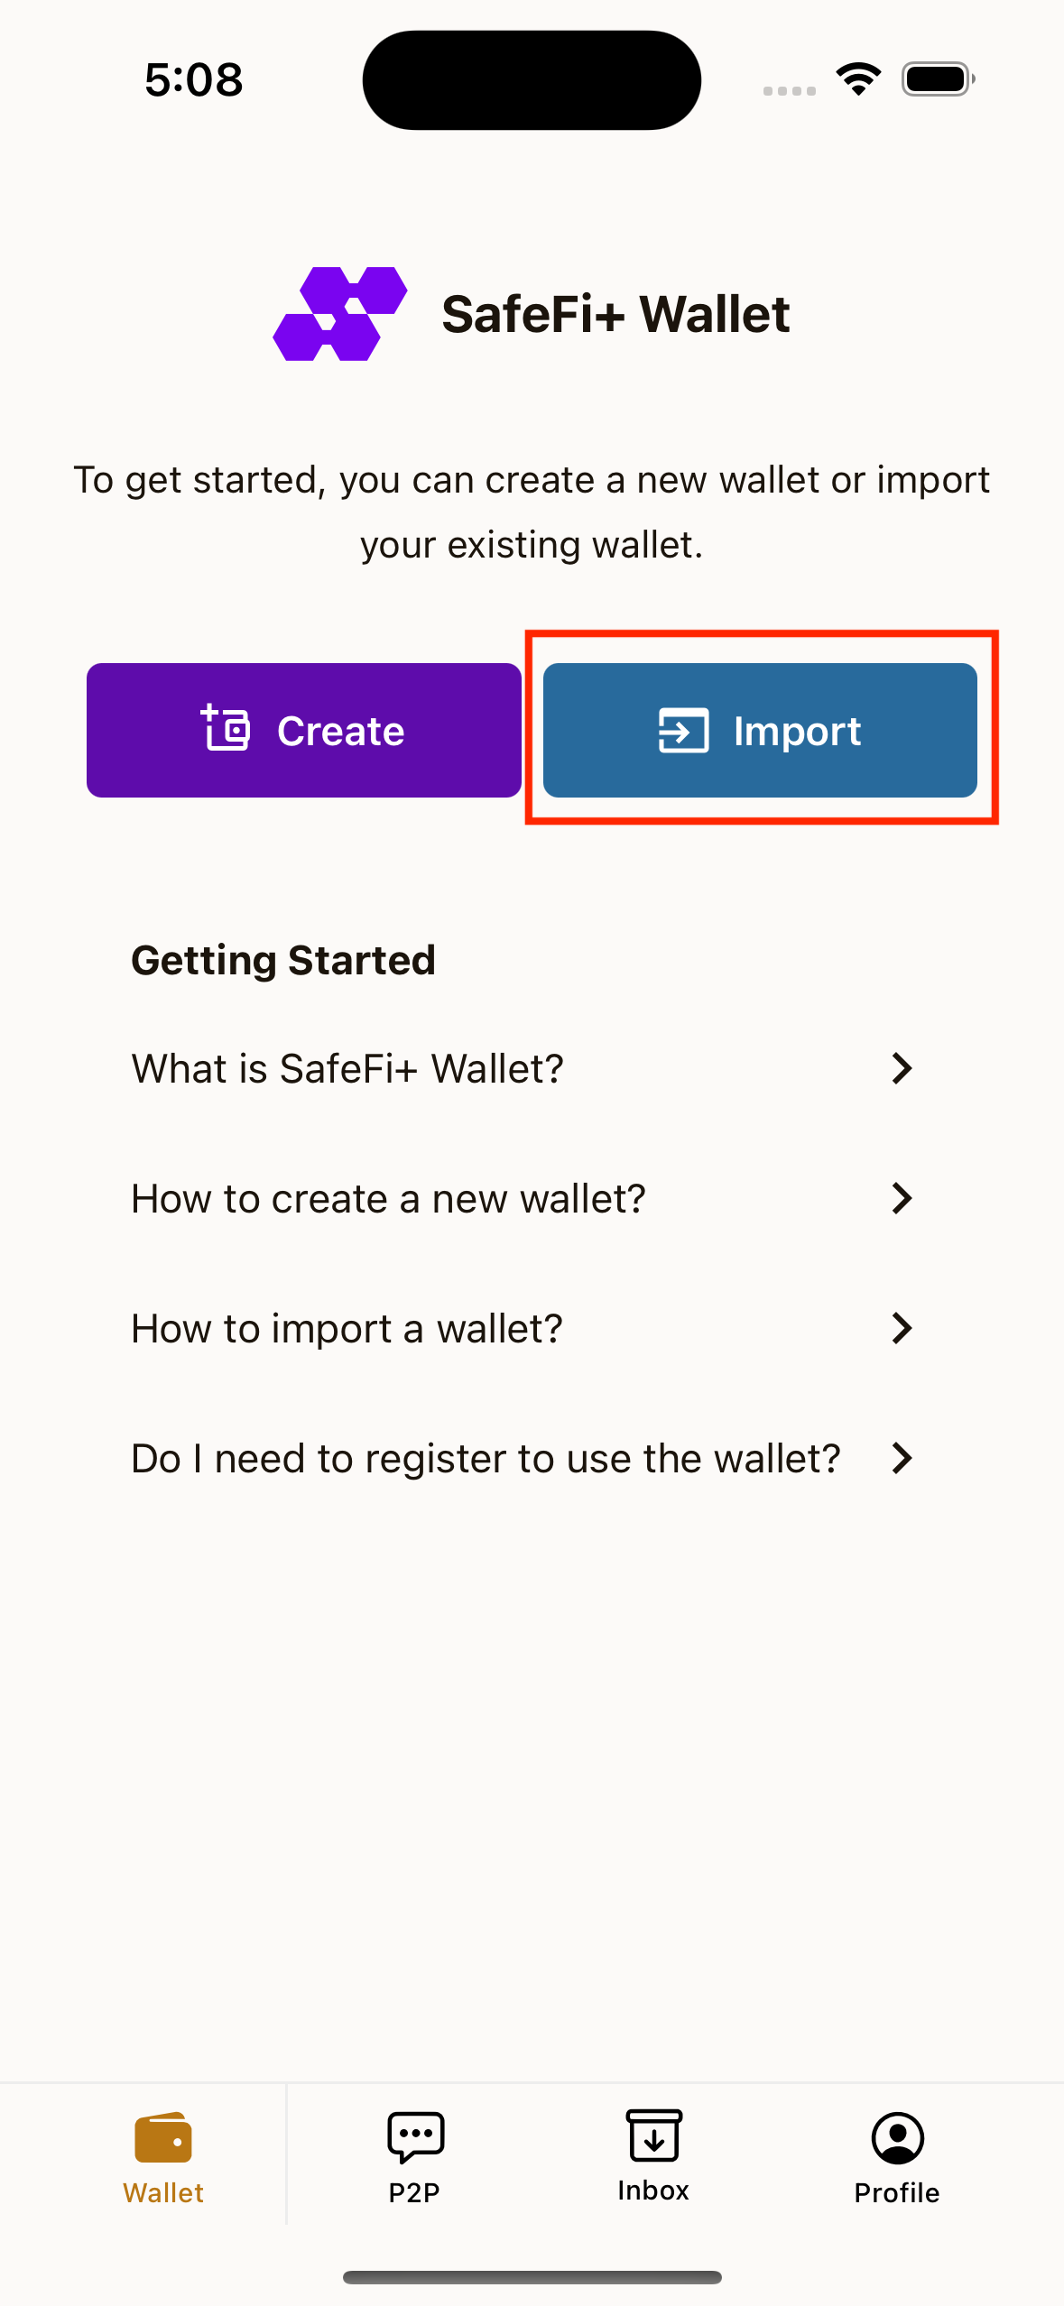The width and height of the screenshot is (1064, 2306).
Task: Switch to the Inbox tab label
Action: [x=653, y=2191]
